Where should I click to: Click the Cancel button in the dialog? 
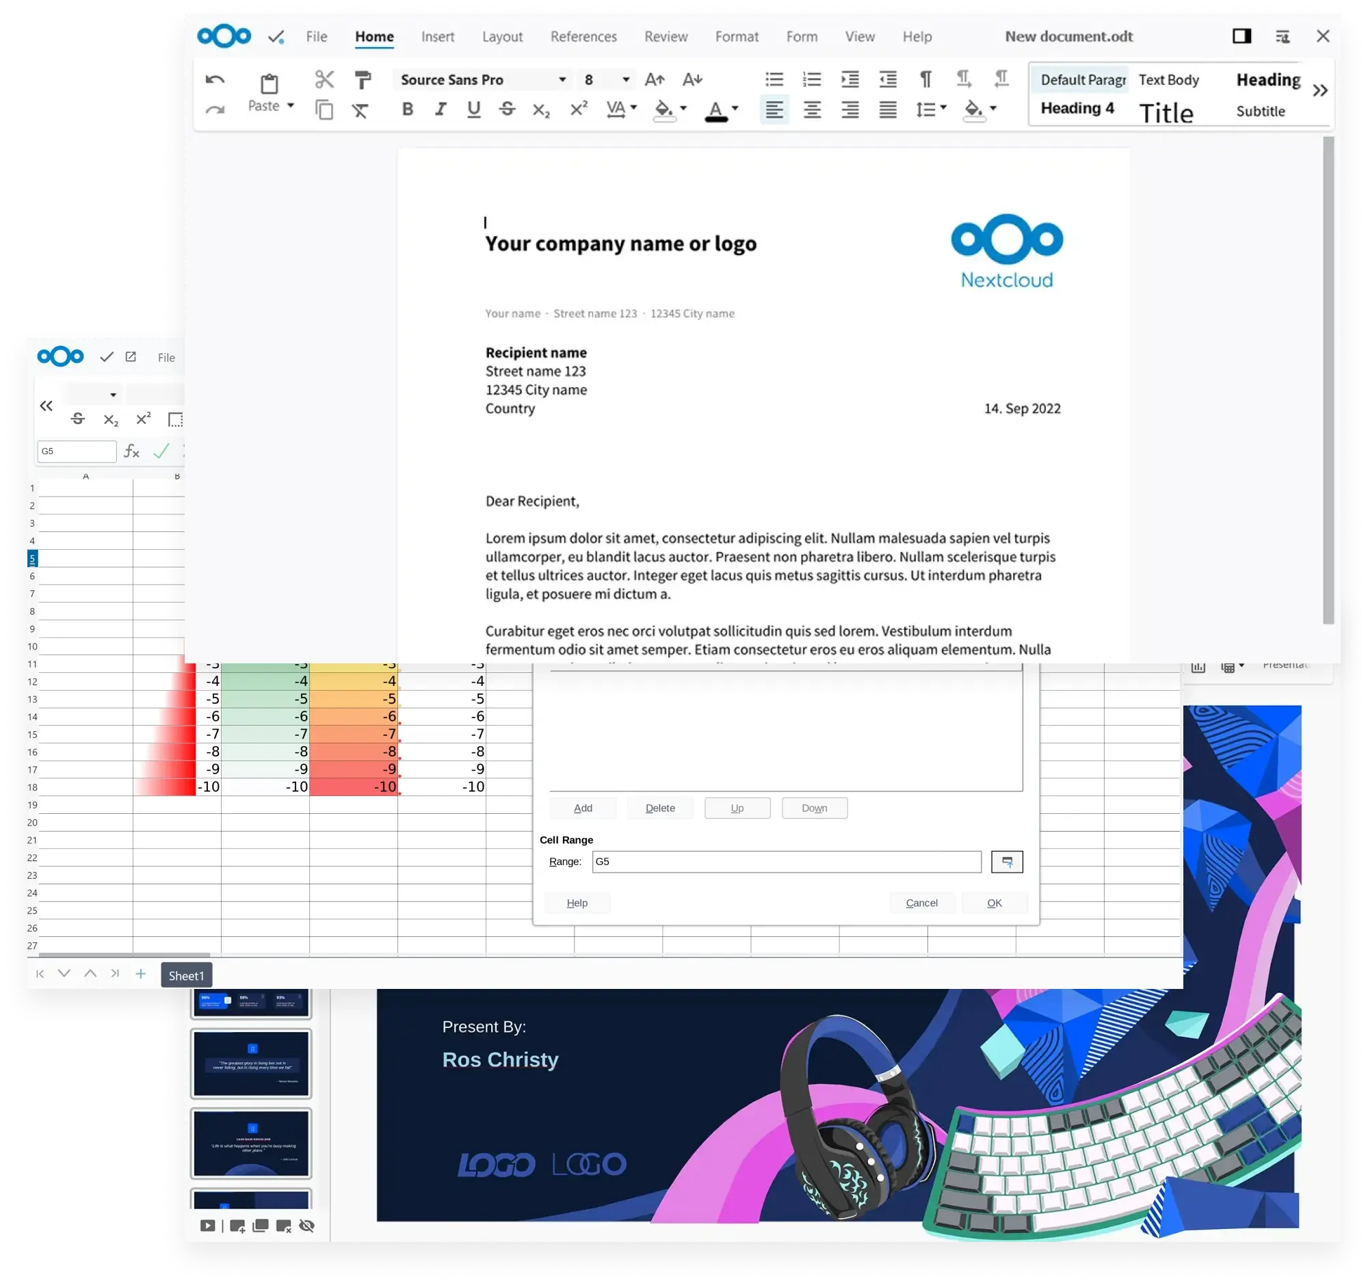(x=921, y=903)
